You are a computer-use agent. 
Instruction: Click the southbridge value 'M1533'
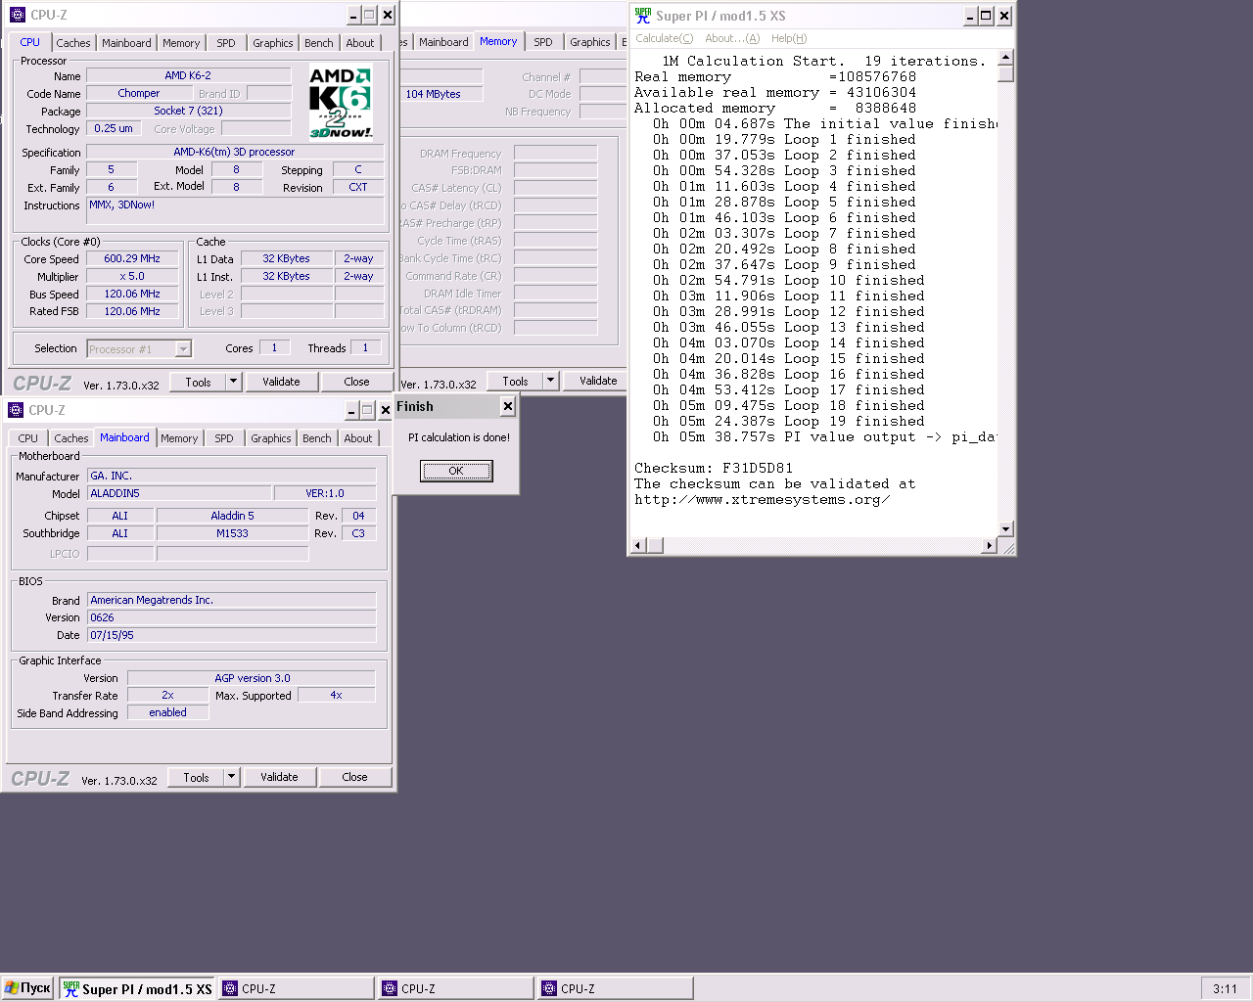pyautogui.click(x=232, y=533)
